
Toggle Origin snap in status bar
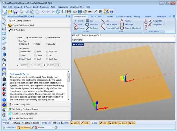[75, 123]
